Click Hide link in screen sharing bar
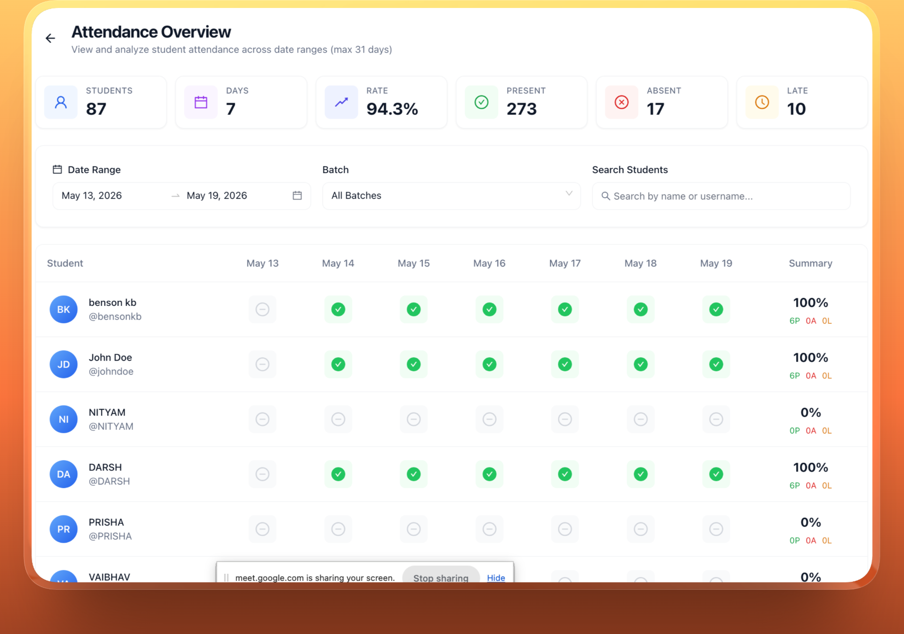The image size is (904, 634). (x=496, y=578)
